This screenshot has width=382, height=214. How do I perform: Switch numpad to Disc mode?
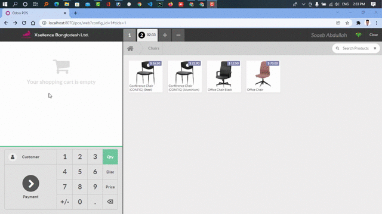[110, 172]
